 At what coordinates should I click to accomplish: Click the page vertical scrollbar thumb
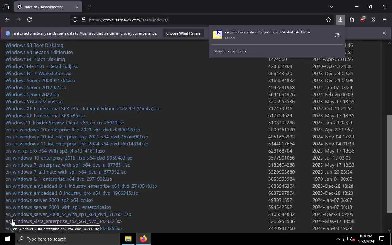point(389,164)
